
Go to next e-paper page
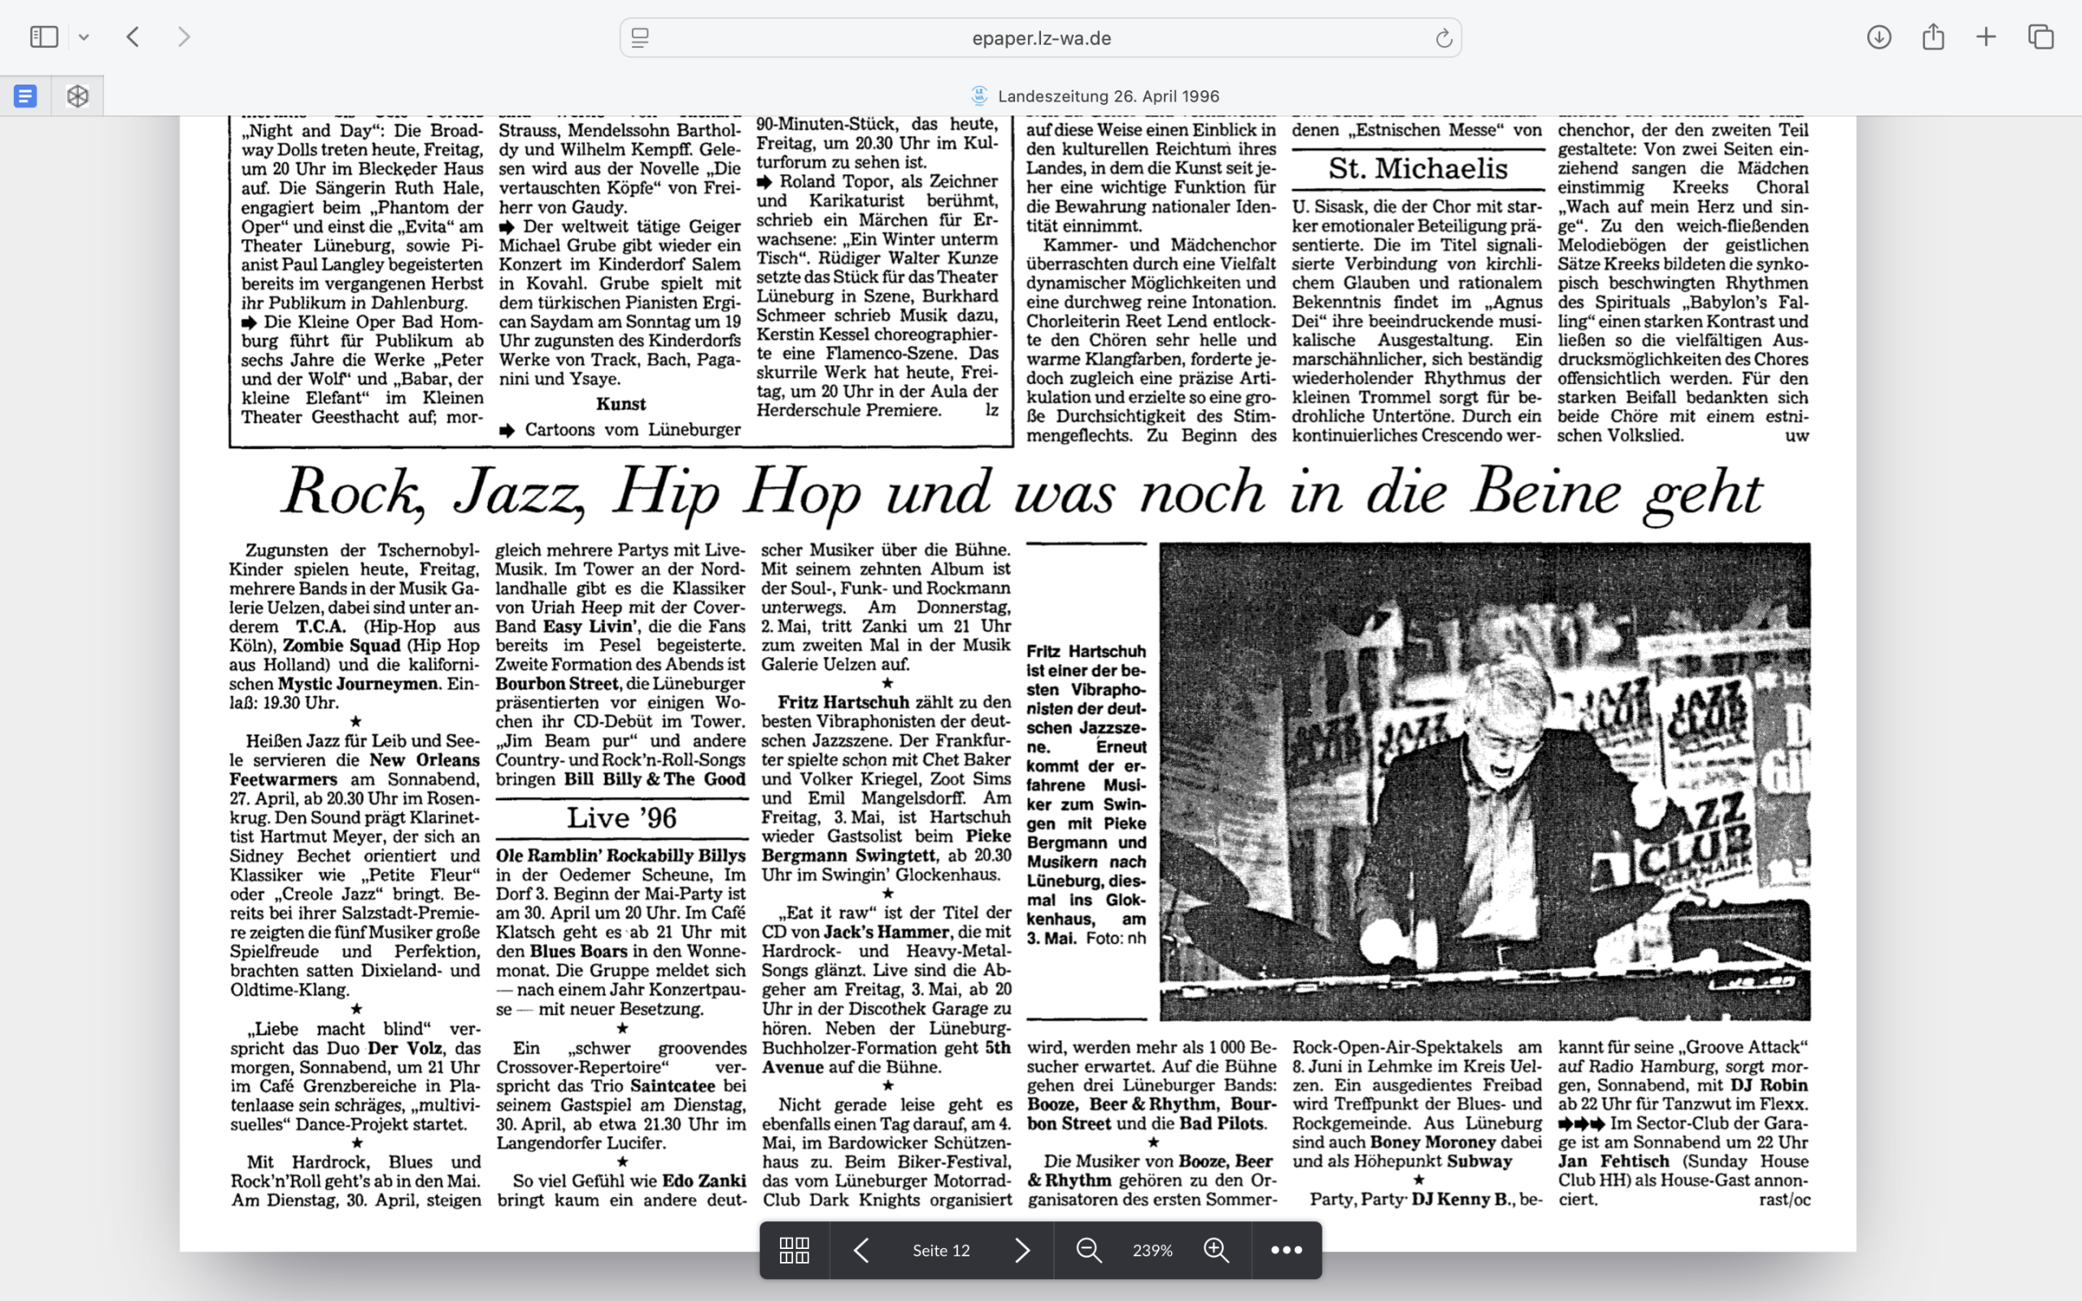[1021, 1251]
